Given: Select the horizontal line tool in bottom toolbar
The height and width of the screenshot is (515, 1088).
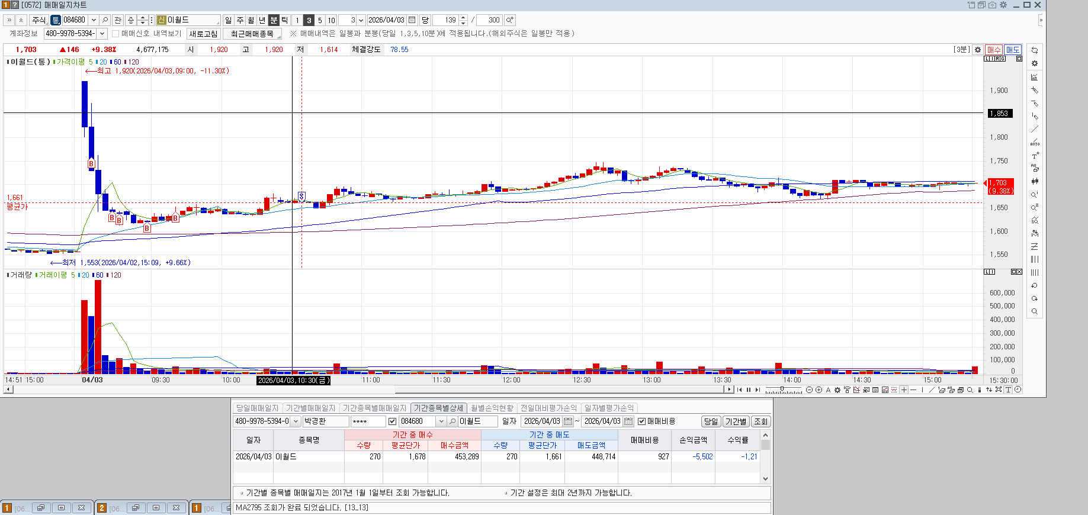Looking at the screenshot, I should pyautogui.click(x=913, y=390).
